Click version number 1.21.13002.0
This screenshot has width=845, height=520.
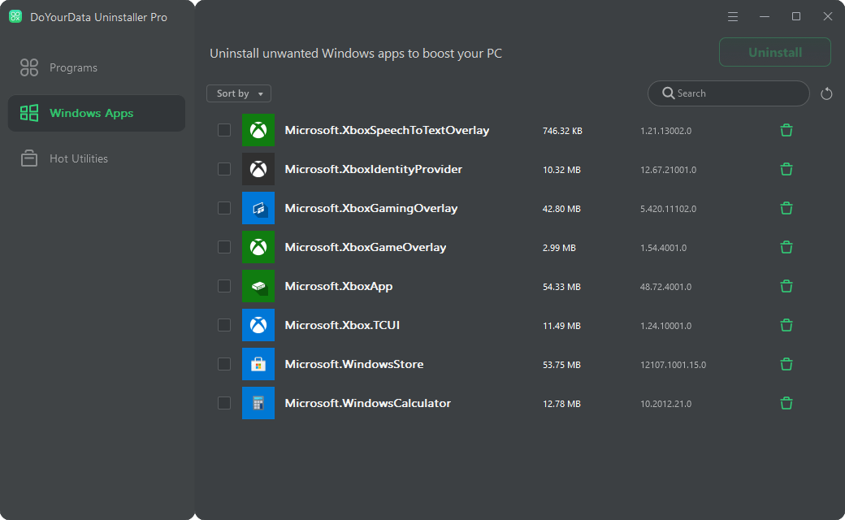pyautogui.click(x=665, y=131)
